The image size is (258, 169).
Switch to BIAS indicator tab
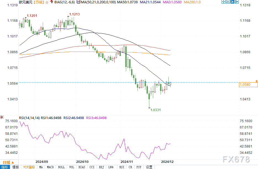click(x=82, y=167)
